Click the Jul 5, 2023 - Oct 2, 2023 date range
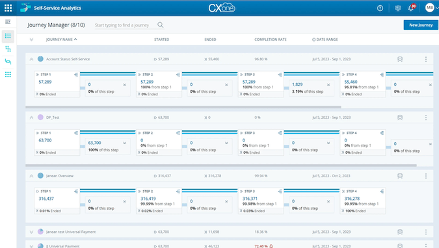This screenshot has height=248, width=439. pyautogui.click(x=331, y=176)
